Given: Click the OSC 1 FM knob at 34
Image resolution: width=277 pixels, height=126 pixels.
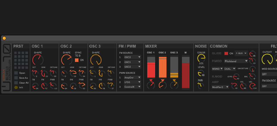Looking at the screenshot, I should [35, 86].
